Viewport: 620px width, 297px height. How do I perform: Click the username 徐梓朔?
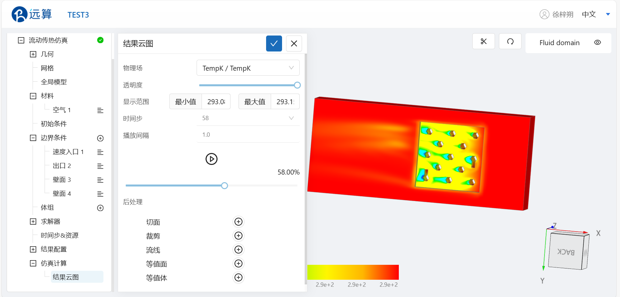tap(563, 14)
